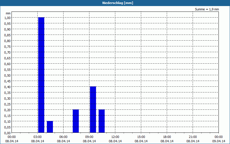
Task: Click the 21:00 x-axis time label
Action: pos(193,137)
